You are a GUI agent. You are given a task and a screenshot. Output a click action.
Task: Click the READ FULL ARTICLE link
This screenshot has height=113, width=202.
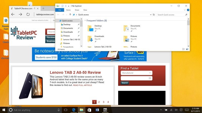coord(83,85)
